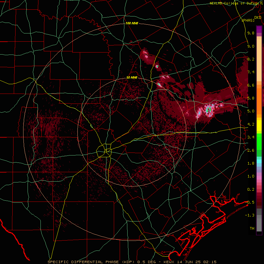Click the 9.0 value on the color scale
The width and height of the screenshot is (264, 264).
251,46
